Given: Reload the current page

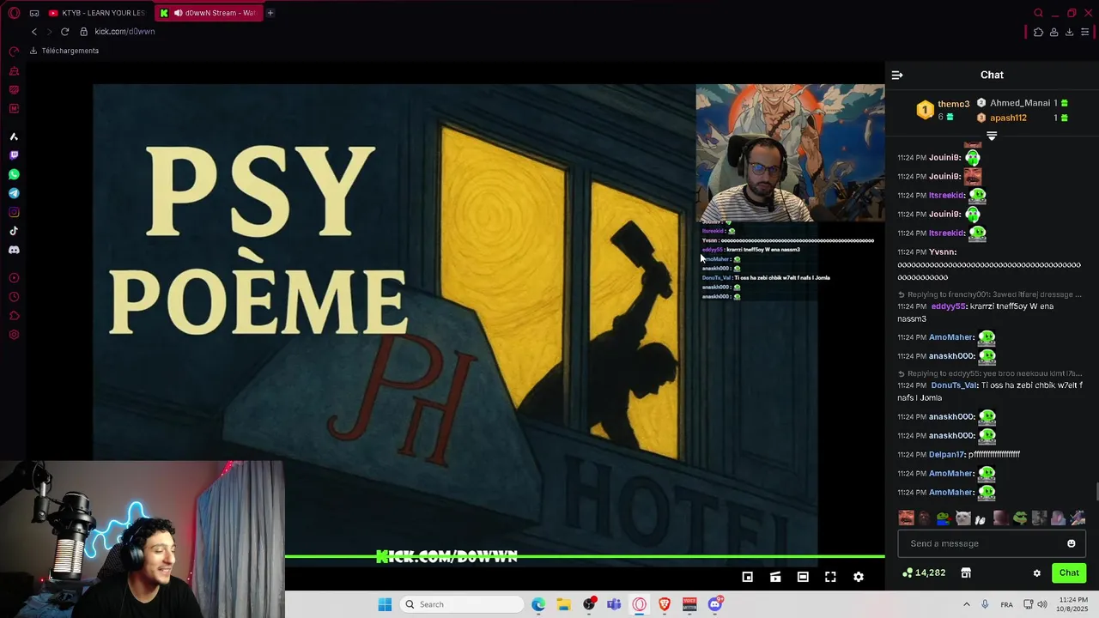Looking at the screenshot, I should pos(64,32).
